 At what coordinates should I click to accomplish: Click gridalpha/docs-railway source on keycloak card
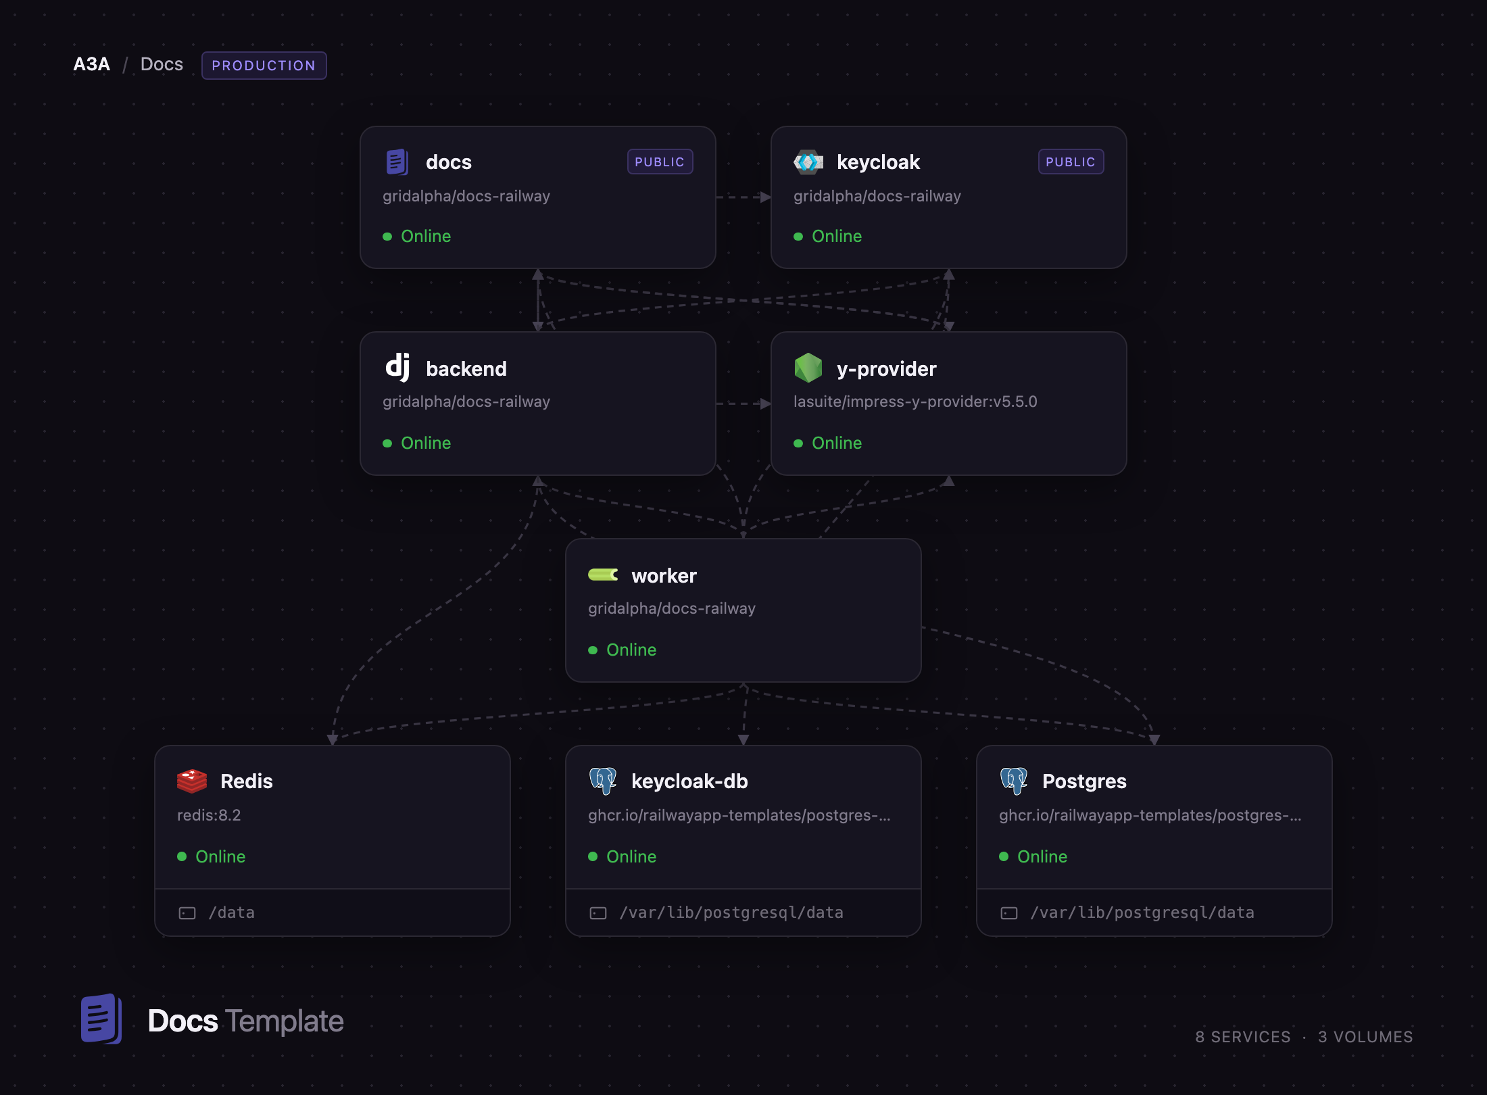[877, 196]
